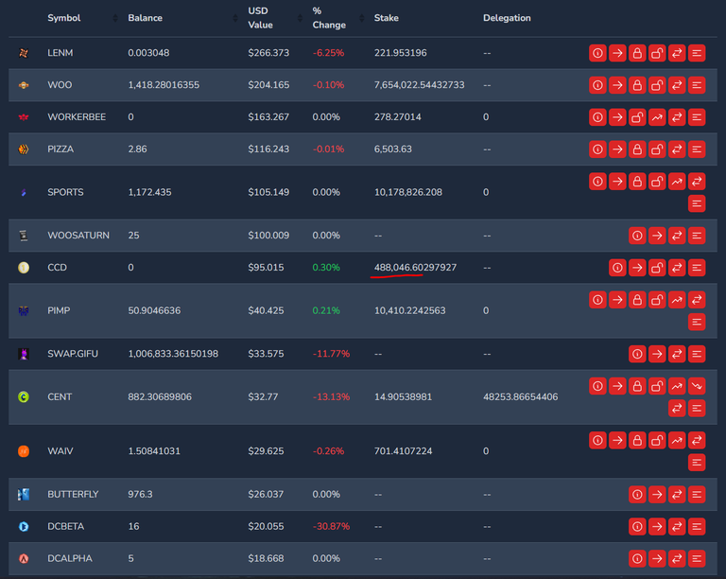Screen dimensions: 726x579
Task: Click SPORTS stake 10,178,826.208
Action: 408,192
